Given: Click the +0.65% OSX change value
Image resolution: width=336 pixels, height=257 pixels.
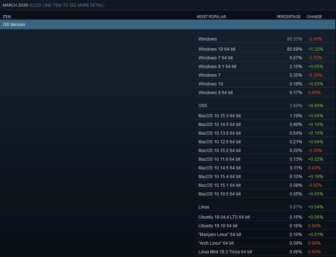Looking at the screenshot, I should (315, 106).
